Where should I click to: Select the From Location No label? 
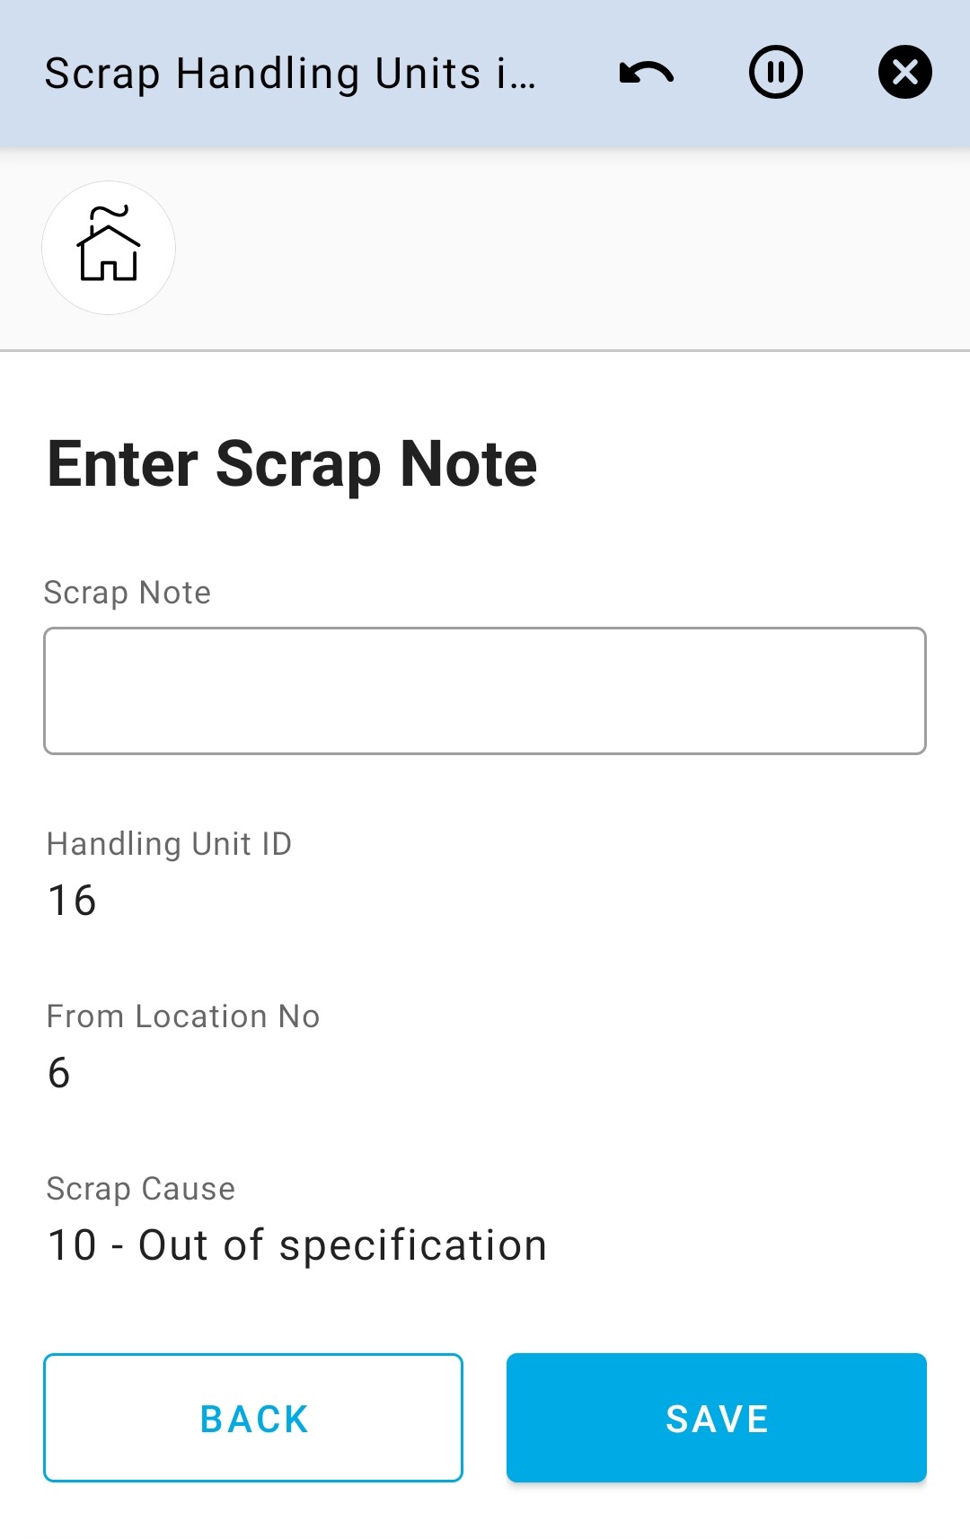pos(183,1016)
